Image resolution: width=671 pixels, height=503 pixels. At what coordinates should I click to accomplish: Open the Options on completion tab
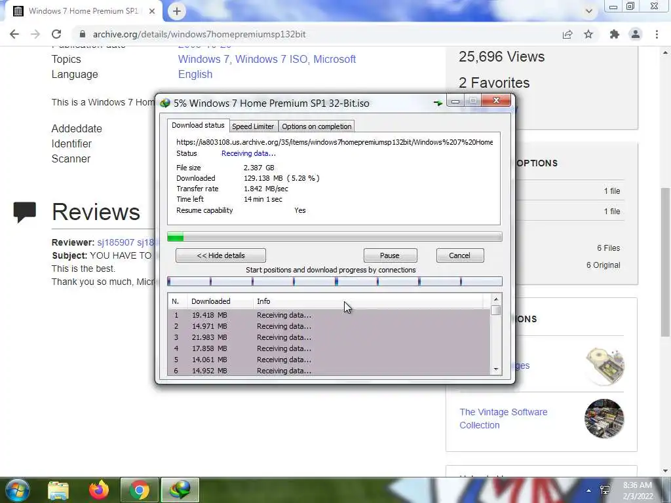[x=316, y=126]
